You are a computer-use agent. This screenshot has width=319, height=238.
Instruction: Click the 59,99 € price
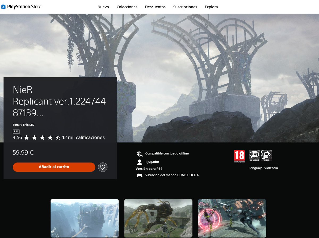tap(23, 153)
